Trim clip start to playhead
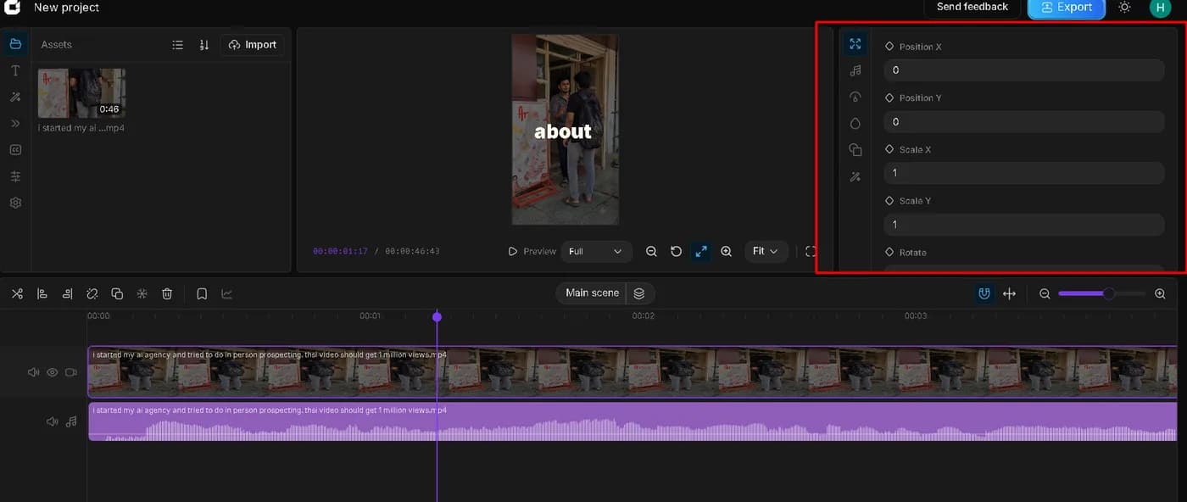Viewport: 1187px width, 502px height. click(x=42, y=293)
